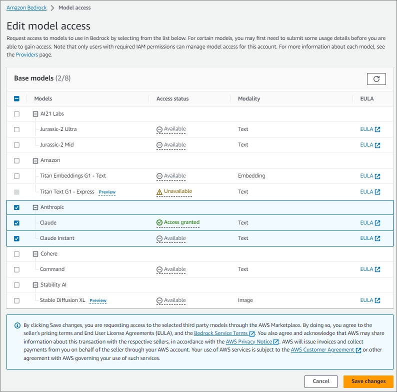Click the Modality column header

(249, 99)
